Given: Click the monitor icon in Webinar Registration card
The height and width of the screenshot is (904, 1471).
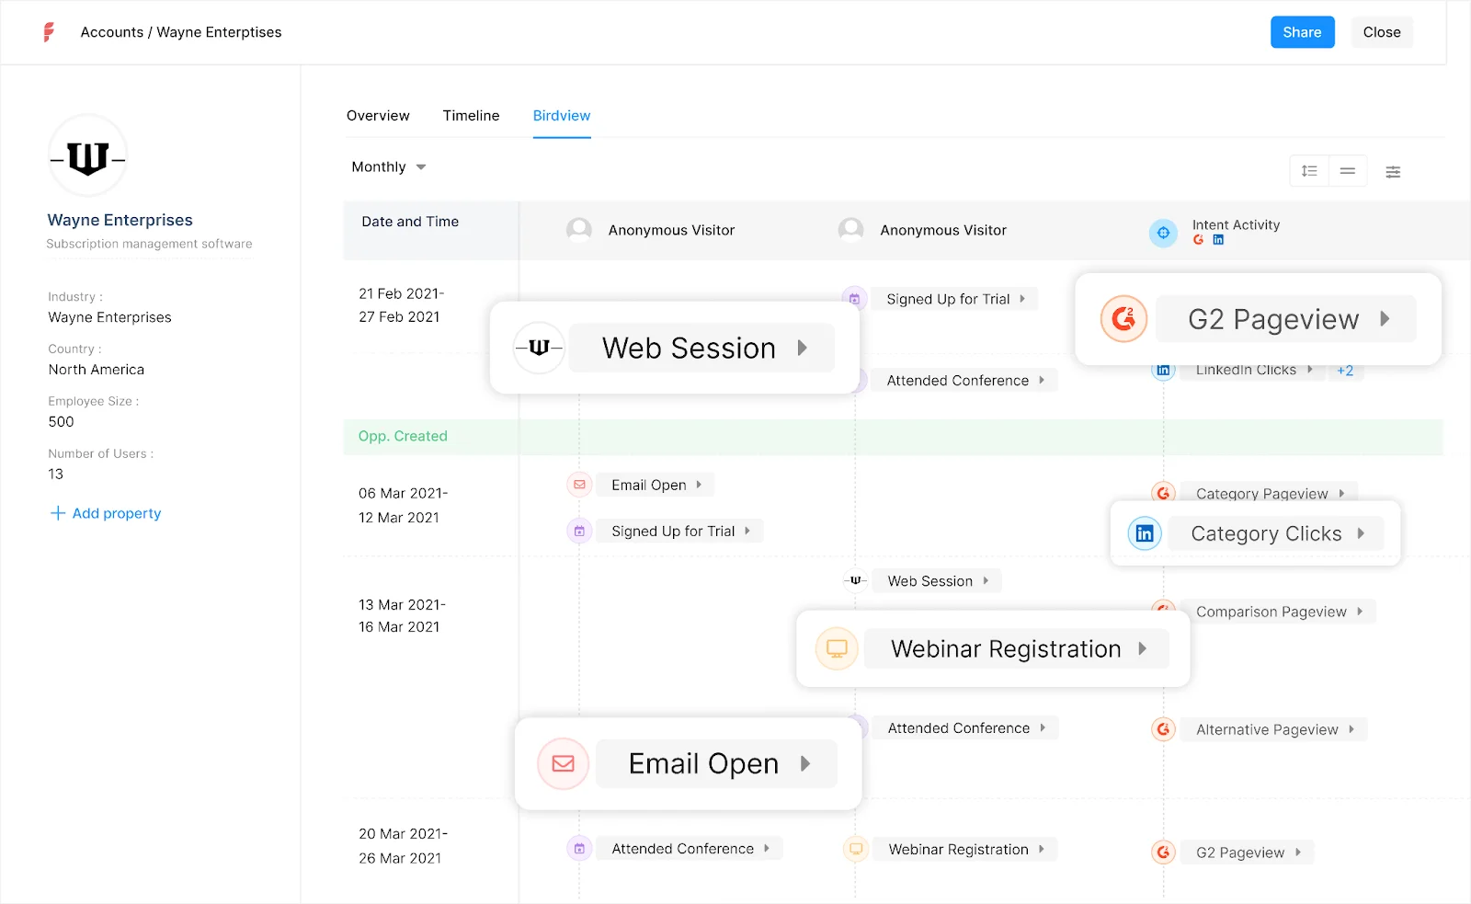Looking at the screenshot, I should [x=837, y=648].
